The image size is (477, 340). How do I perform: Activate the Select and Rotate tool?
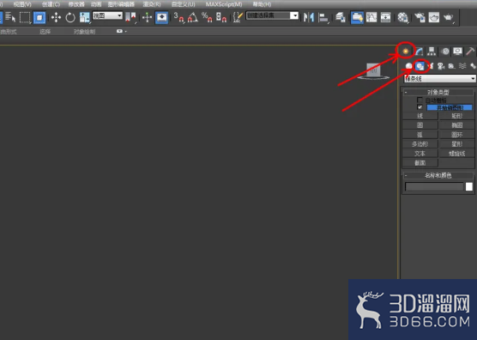[x=70, y=17]
